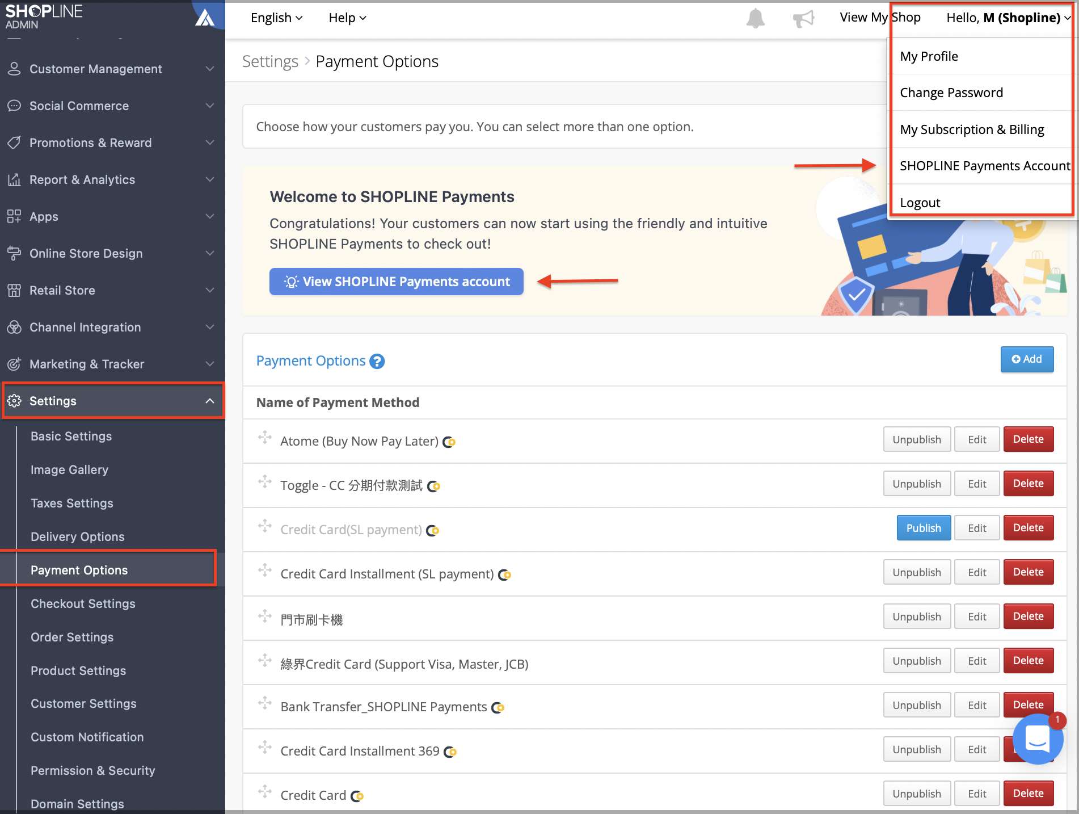Expand Promotions & Reward chevron
This screenshot has height=814, width=1079.
pos(210,142)
